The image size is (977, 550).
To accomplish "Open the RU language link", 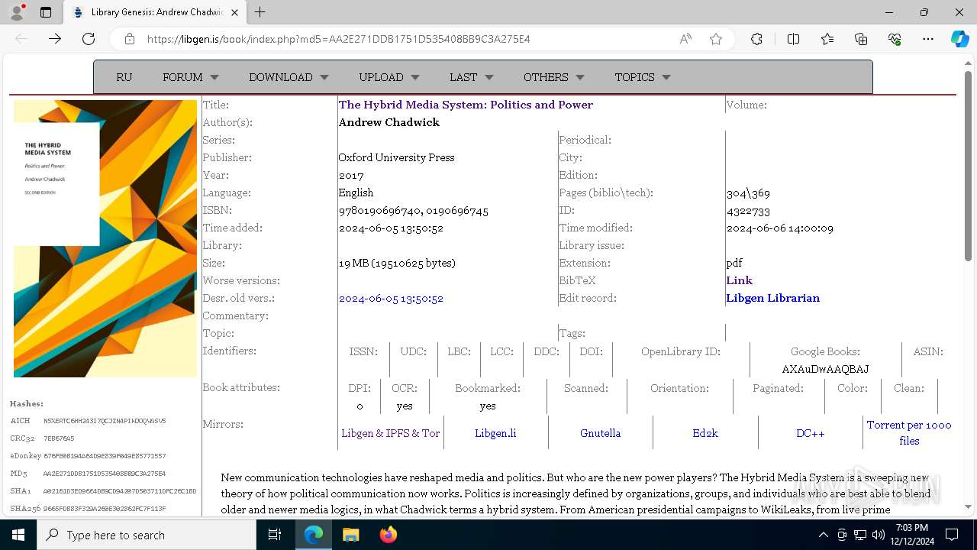I will (124, 77).
